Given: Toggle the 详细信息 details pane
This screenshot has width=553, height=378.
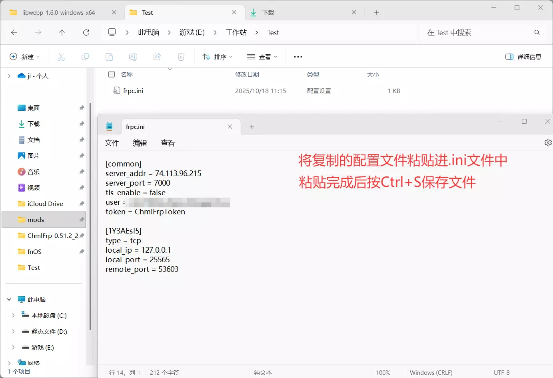Looking at the screenshot, I should coord(523,57).
